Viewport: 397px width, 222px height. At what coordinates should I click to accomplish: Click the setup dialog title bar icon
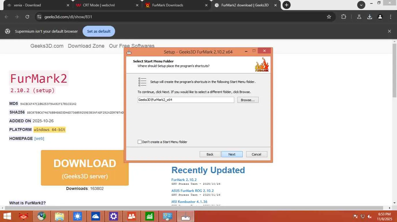(x=129, y=52)
